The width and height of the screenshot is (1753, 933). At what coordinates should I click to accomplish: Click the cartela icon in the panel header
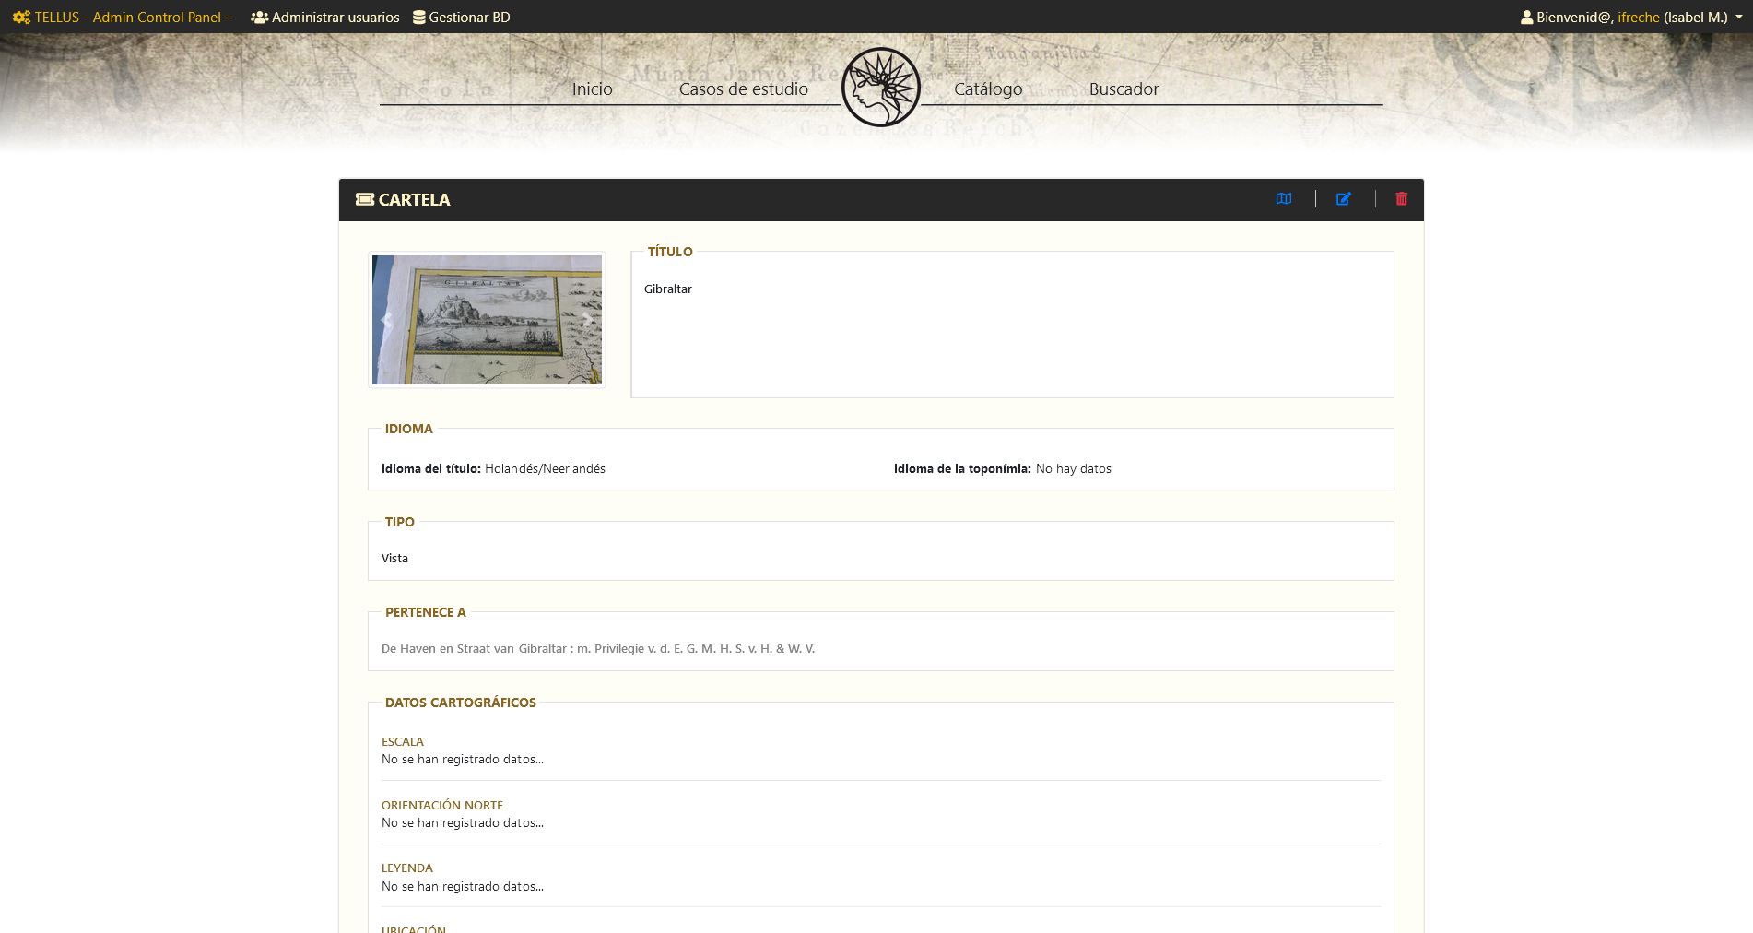coord(365,199)
